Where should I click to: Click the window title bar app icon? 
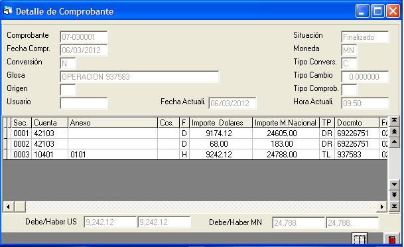7,11
